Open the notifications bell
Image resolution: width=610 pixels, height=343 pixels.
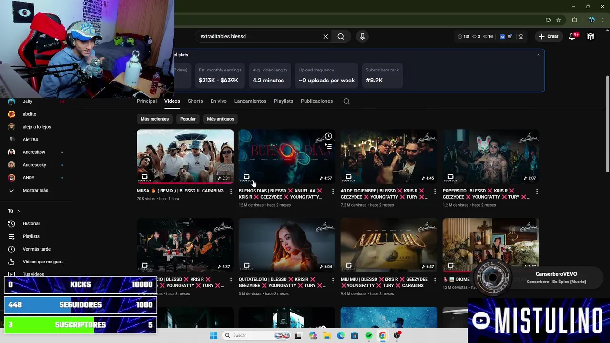click(572, 36)
